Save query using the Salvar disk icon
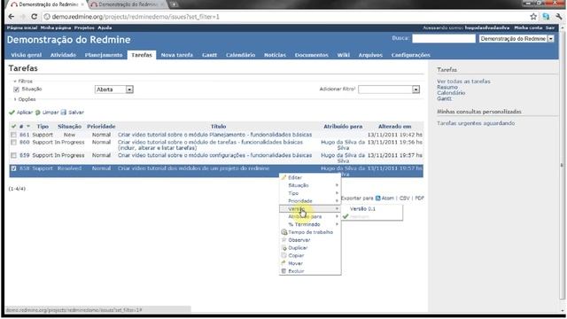Image resolution: width=567 pixels, height=319 pixels. 64,113
